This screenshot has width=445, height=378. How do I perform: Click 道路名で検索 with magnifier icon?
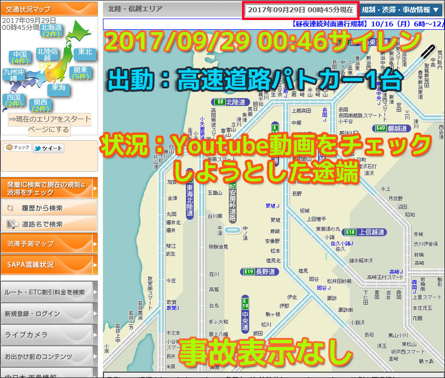[49, 224]
